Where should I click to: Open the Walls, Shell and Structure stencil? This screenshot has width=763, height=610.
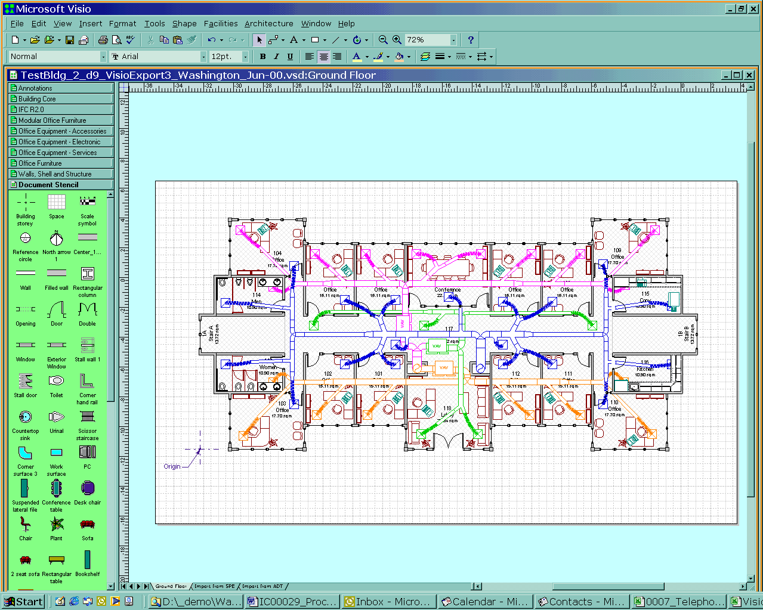coord(61,174)
